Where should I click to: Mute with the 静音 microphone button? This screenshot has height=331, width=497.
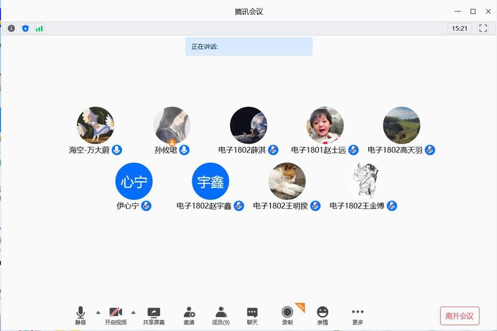tap(80, 315)
